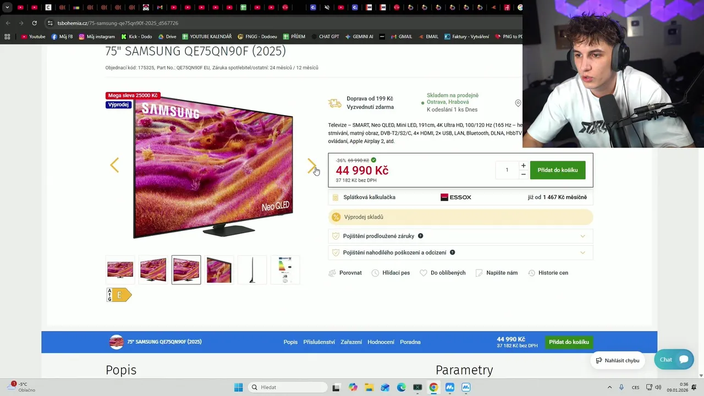Select side-profile TV thumbnail

point(252,269)
